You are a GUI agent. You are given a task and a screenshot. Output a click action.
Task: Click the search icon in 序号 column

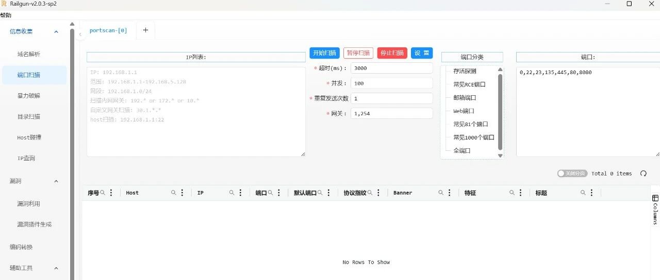pos(103,192)
